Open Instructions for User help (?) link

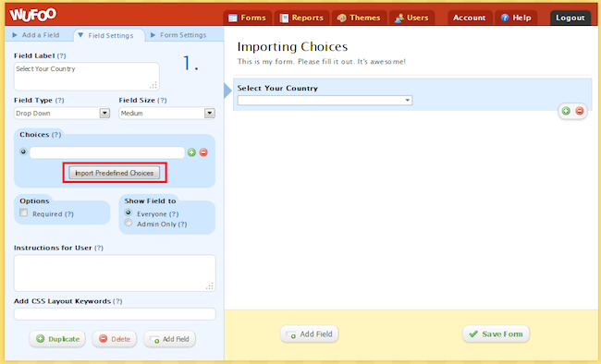coord(99,248)
